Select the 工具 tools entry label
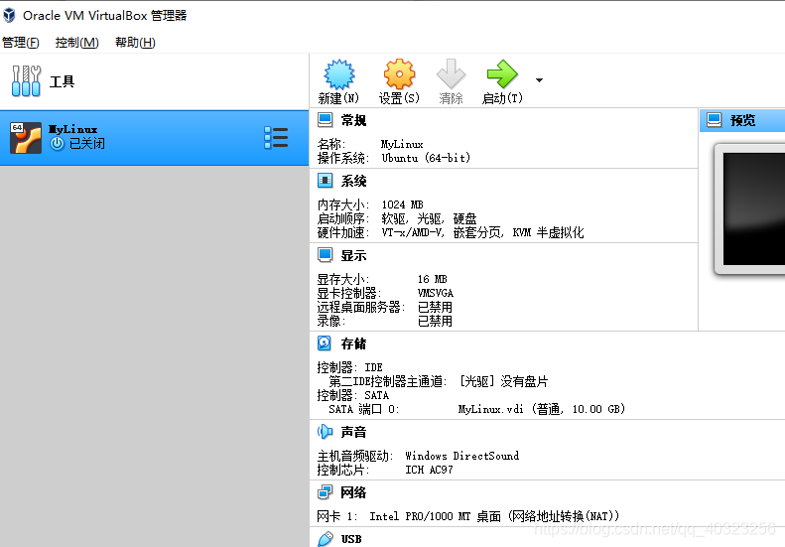785x547 pixels. click(x=63, y=81)
